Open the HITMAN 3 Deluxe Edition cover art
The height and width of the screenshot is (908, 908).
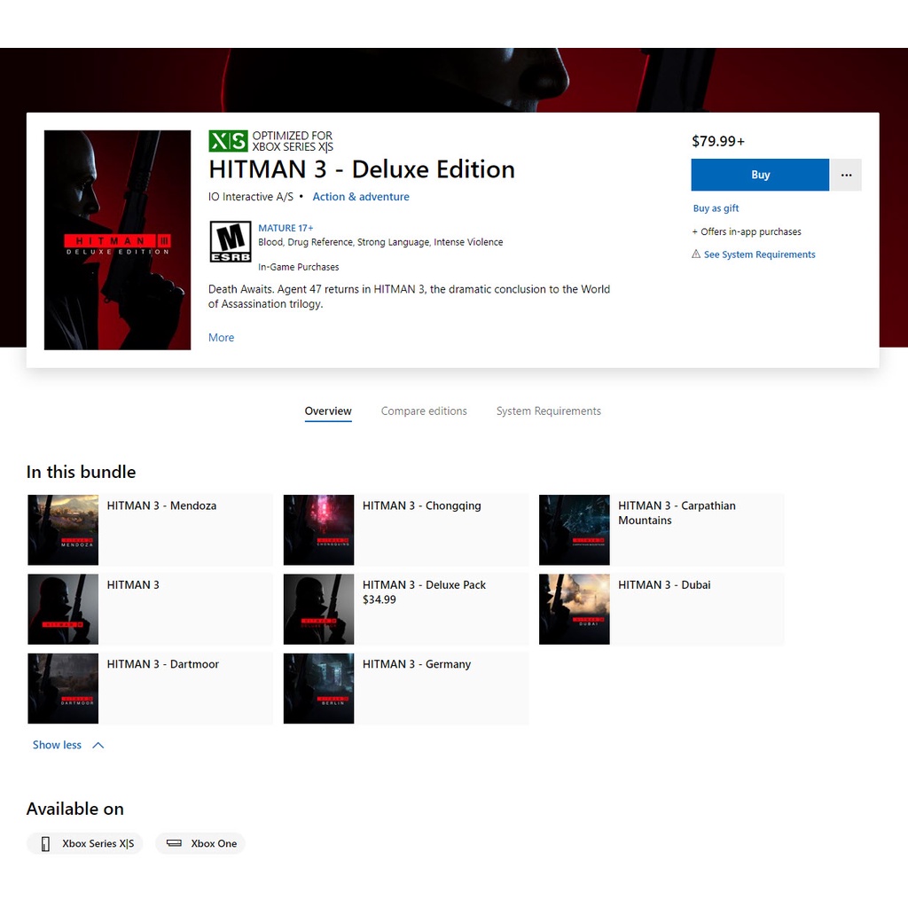pos(118,239)
